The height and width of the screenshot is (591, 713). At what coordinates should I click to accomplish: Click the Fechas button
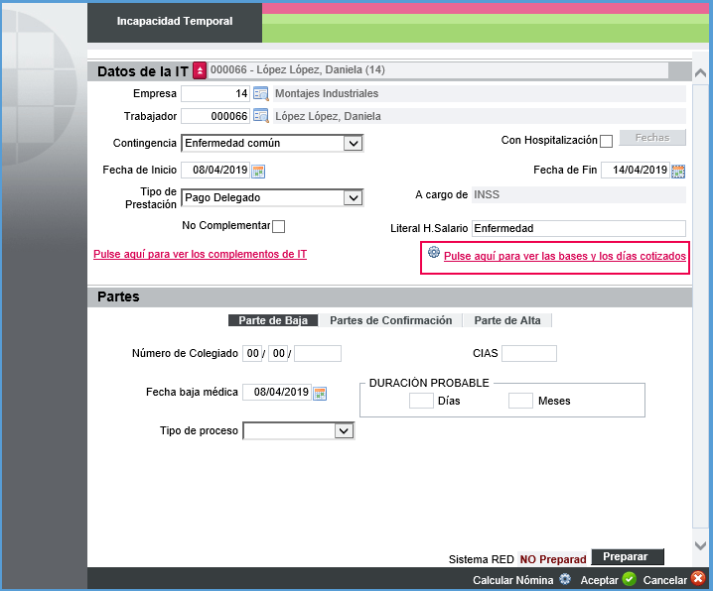click(652, 138)
